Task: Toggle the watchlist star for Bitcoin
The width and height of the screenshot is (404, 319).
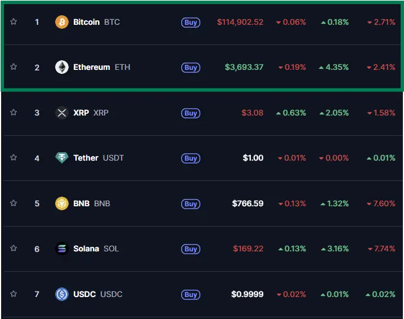Action: point(14,21)
